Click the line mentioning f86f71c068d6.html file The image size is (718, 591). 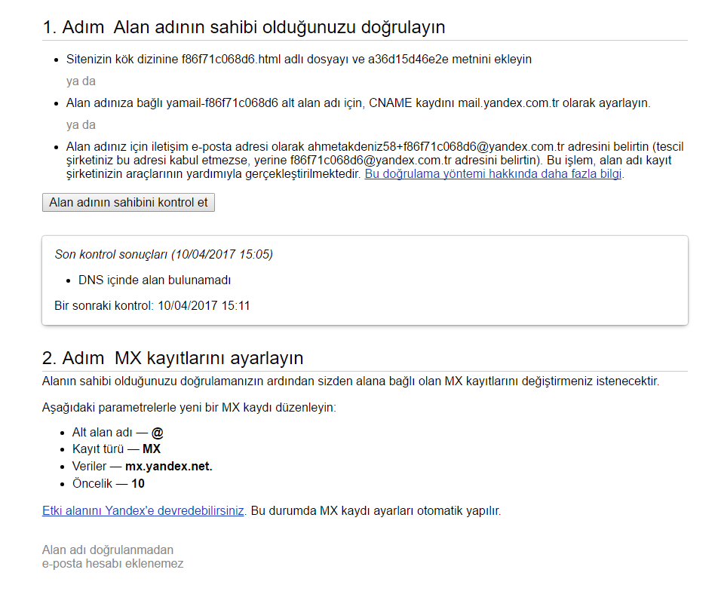(299, 59)
